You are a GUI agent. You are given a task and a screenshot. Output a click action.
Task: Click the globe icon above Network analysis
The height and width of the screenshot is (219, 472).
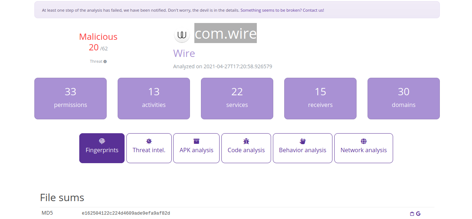click(x=363, y=141)
